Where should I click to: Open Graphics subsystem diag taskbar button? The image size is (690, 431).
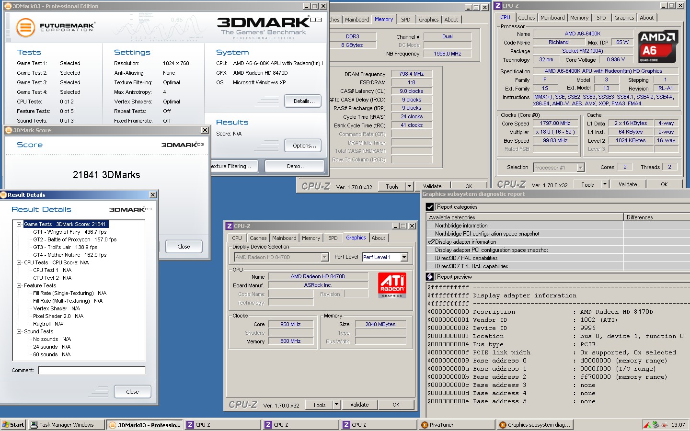pyautogui.click(x=535, y=425)
